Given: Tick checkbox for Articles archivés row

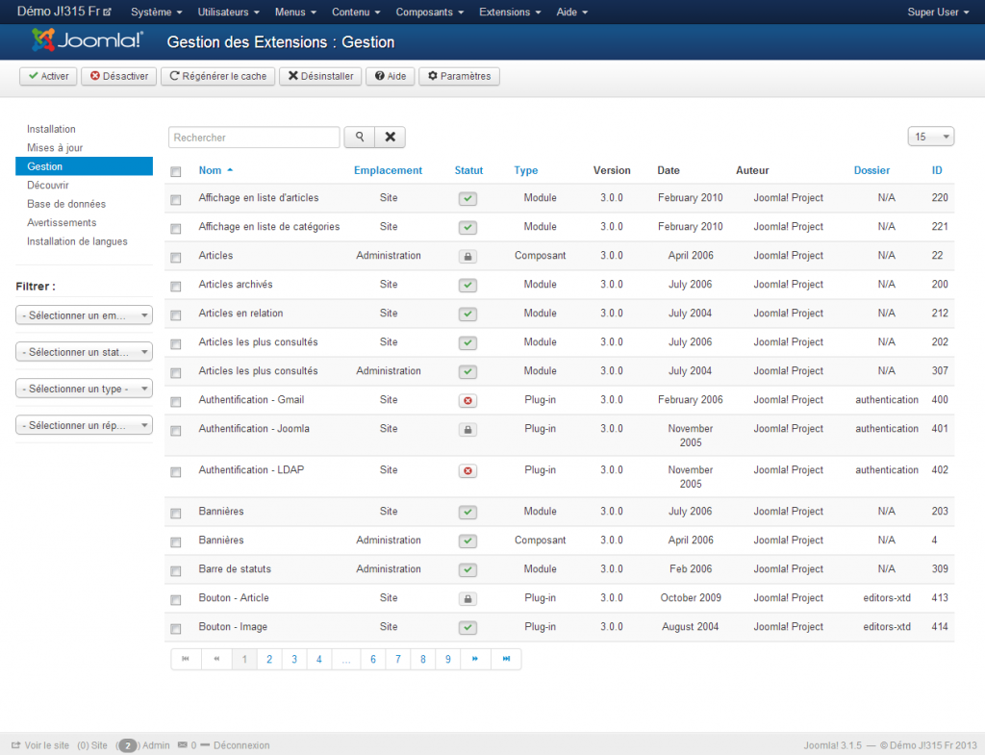Looking at the screenshot, I should pyautogui.click(x=175, y=287).
